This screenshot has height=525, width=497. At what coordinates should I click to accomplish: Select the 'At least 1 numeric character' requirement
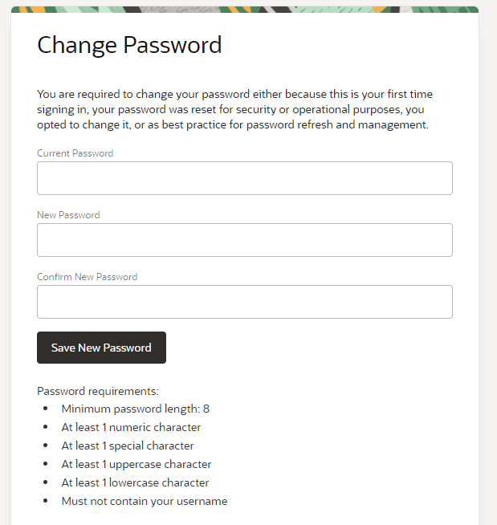pyautogui.click(x=131, y=427)
